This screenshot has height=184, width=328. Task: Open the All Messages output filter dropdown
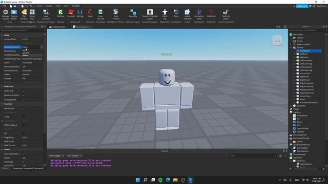point(56,155)
